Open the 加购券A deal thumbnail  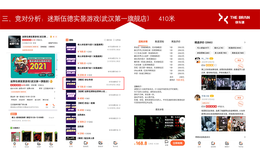[x=71, y=118]
